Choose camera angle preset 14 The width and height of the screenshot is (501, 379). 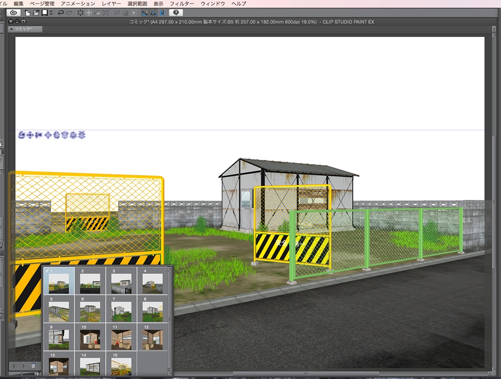[x=90, y=363]
